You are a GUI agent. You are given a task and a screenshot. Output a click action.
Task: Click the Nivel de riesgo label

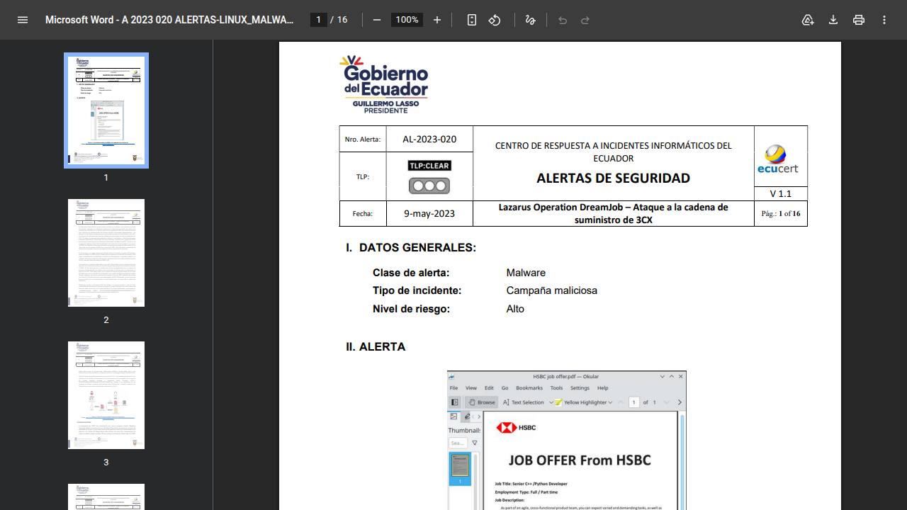tap(411, 309)
